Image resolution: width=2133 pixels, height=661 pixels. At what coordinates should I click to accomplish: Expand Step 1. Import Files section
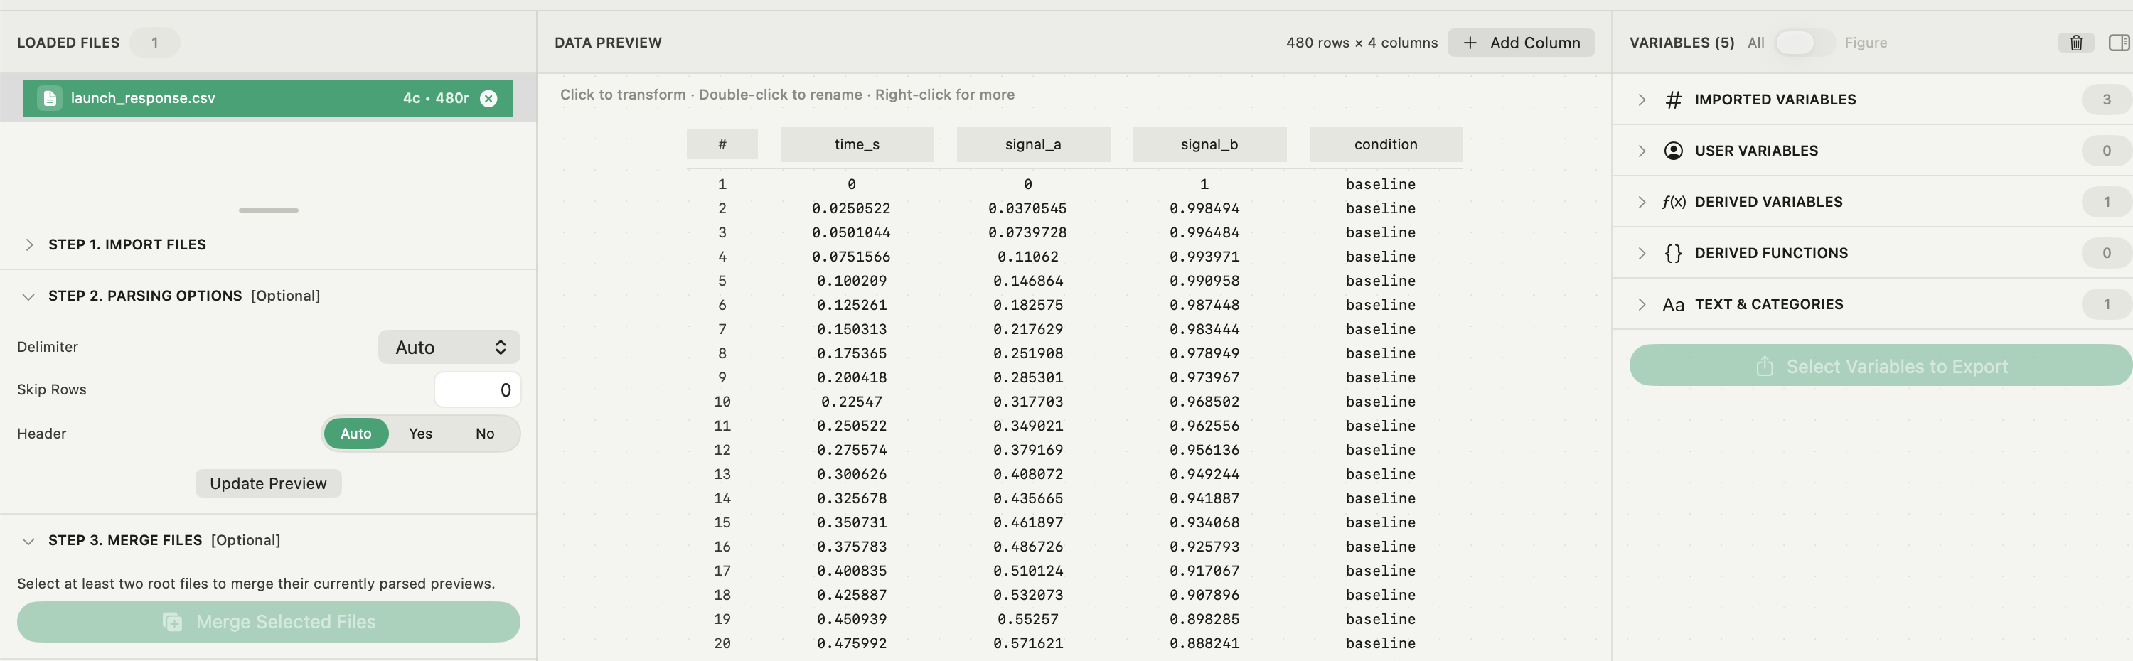click(x=29, y=245)
